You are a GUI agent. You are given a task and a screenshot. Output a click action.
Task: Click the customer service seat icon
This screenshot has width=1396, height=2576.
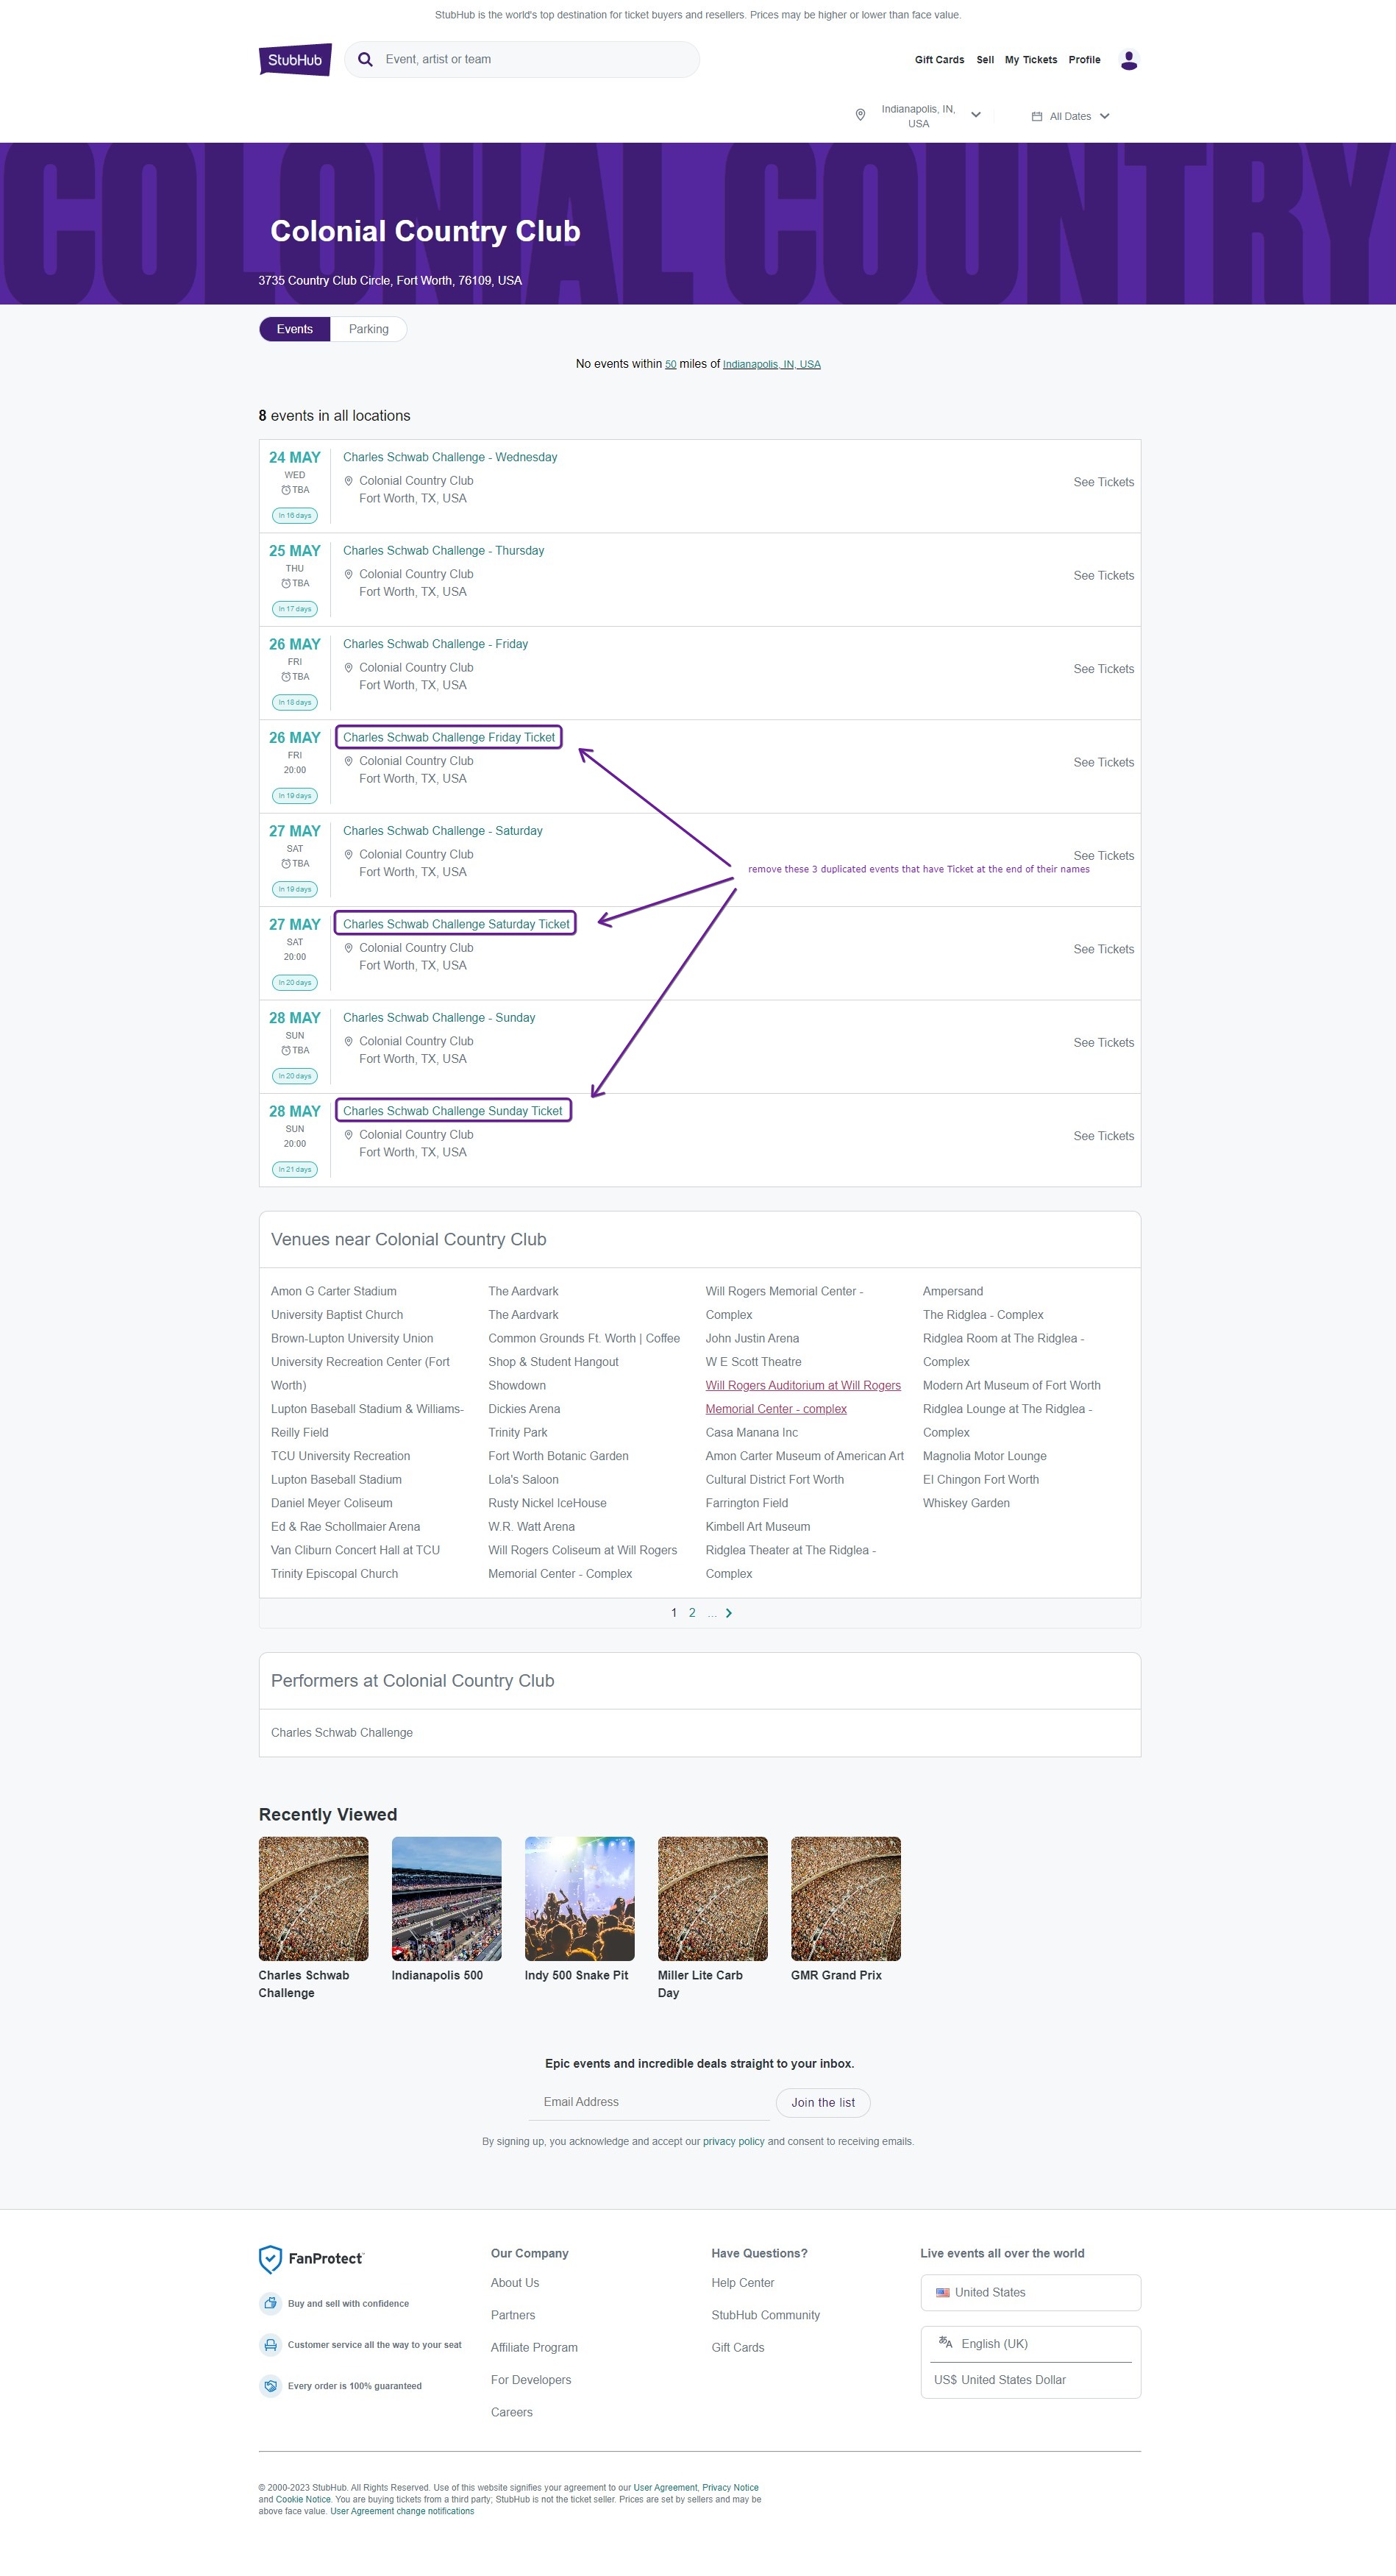point(270,2345)
